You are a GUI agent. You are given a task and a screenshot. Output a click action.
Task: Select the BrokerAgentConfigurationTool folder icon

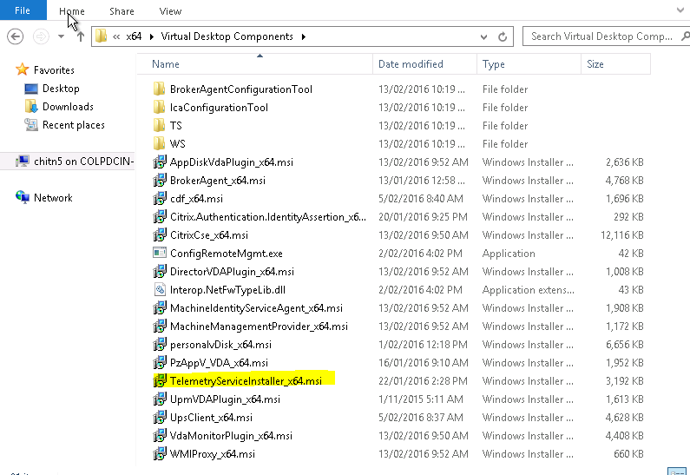(x=159, y=89)
